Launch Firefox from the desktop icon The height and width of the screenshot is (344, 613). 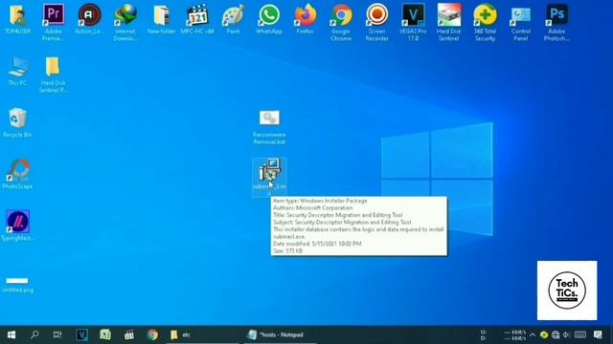[x=306, y=18]
